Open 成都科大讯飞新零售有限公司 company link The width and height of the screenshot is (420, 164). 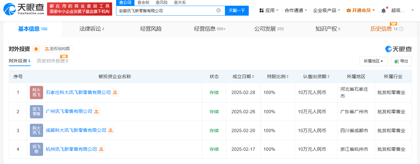(76, 131)
